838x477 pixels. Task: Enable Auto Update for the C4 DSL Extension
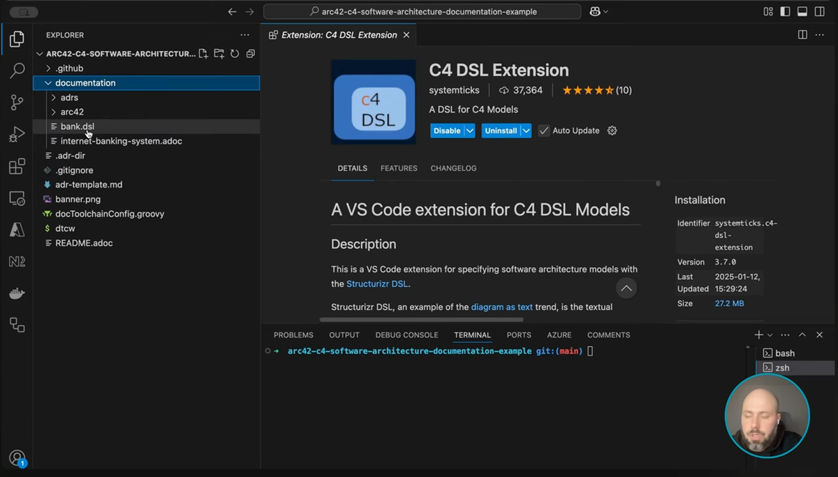coord(542,130)
